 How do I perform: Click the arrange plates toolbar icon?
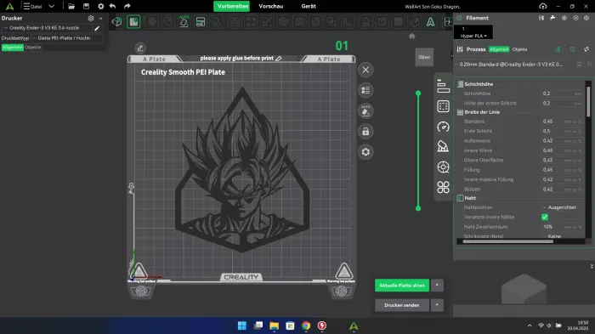tap(201, 22)
